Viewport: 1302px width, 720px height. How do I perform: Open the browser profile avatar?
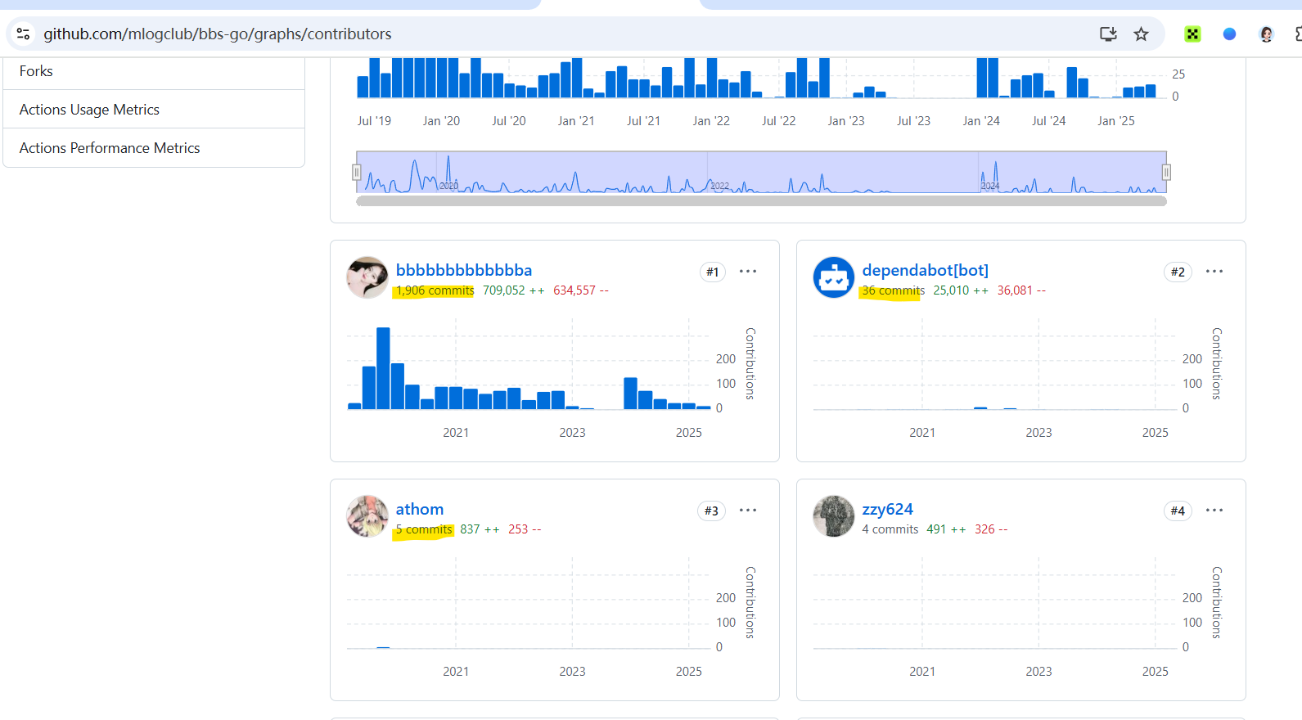click(1266, 34)
